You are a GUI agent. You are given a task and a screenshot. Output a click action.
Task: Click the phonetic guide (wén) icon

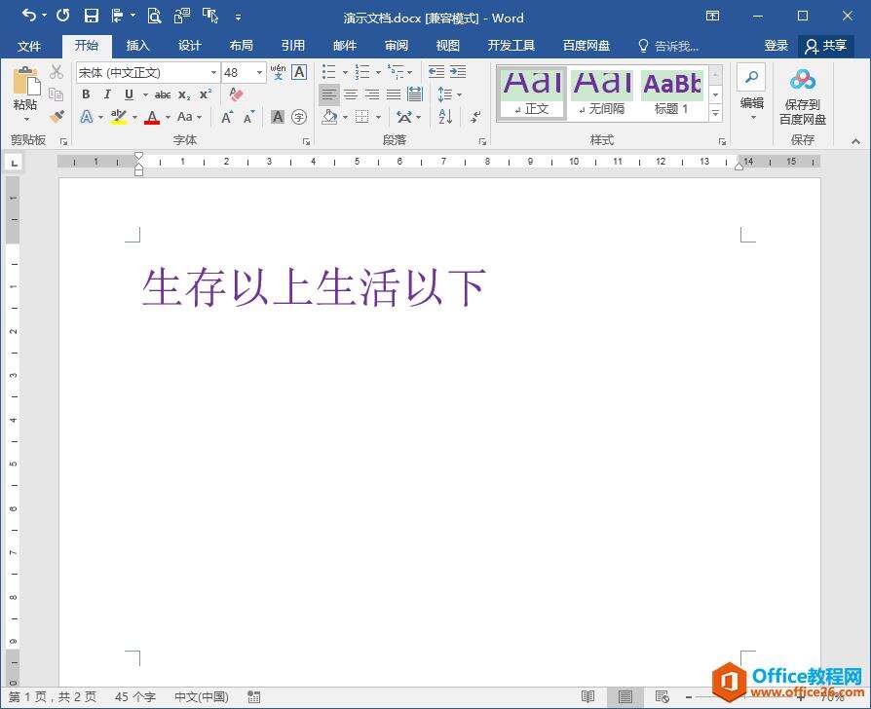click(278, 72)
